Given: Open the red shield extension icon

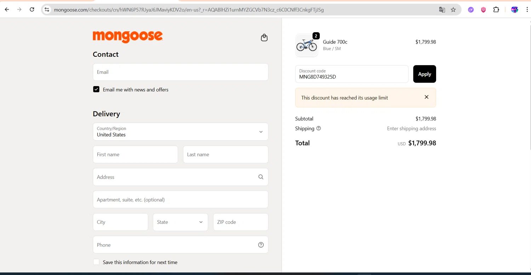Looking at the screenshot, I should pyautogui.click(x=483, y=10).
